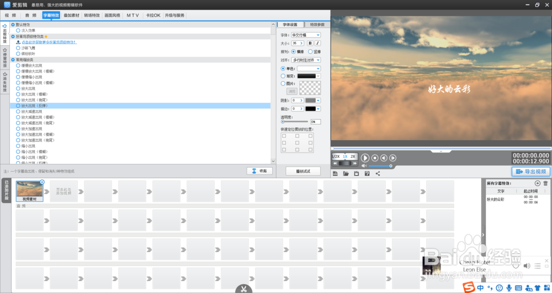Click the Sogou input method S logo

(469, 287)
